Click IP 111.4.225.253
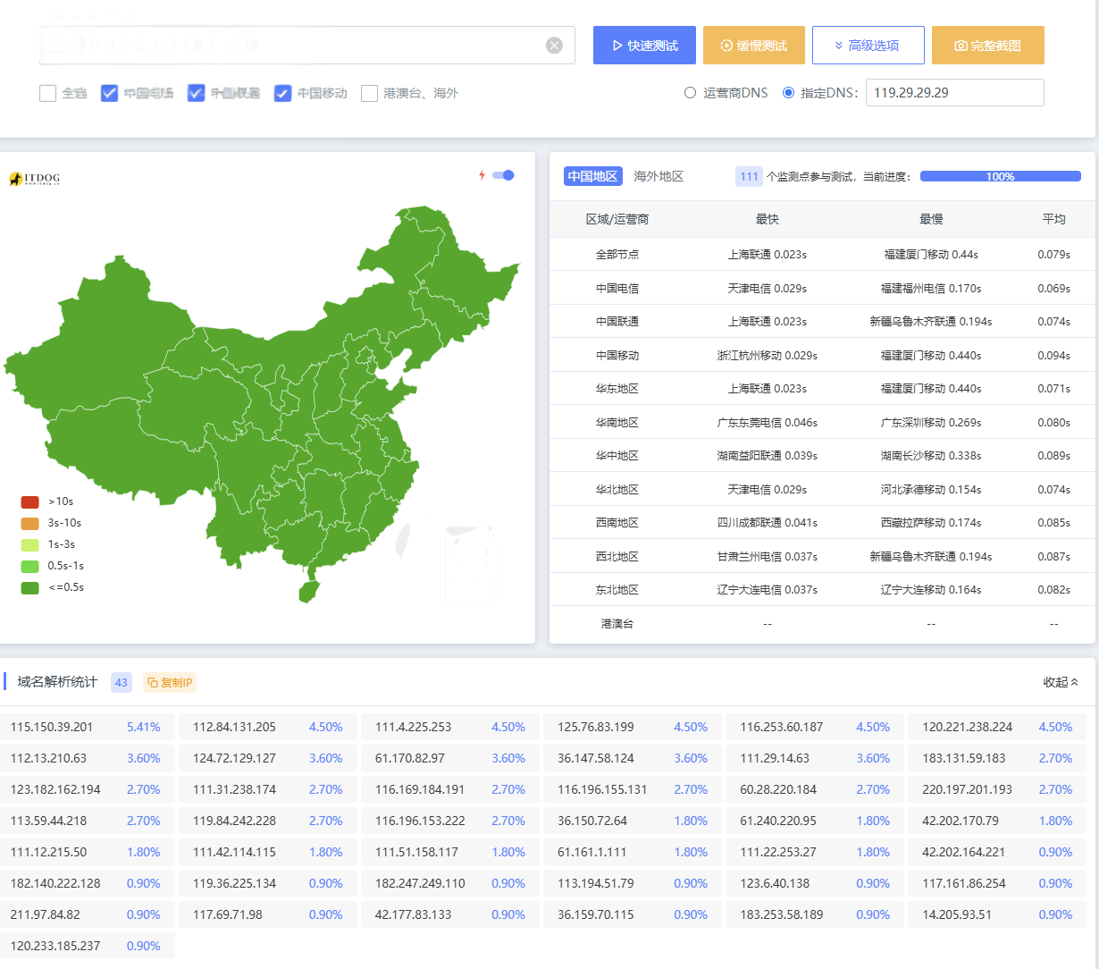The image size is (1099, 969). [x=414, y=728]
